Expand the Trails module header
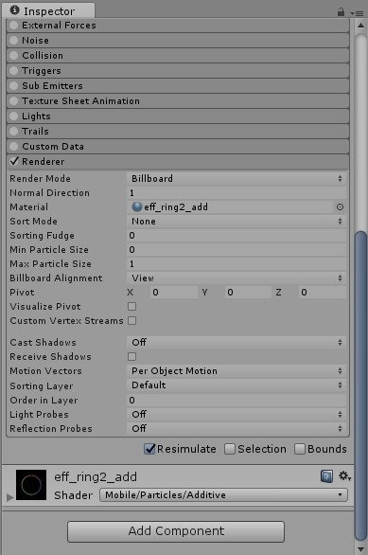Screen dimensions: 368x555 (178, 132)
